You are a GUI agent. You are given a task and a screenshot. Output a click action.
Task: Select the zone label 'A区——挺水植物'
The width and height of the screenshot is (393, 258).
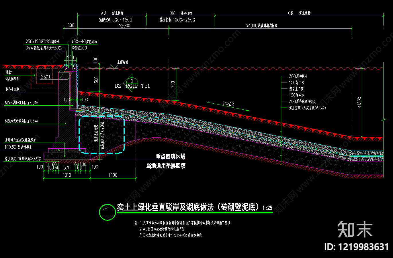point(112,13)
